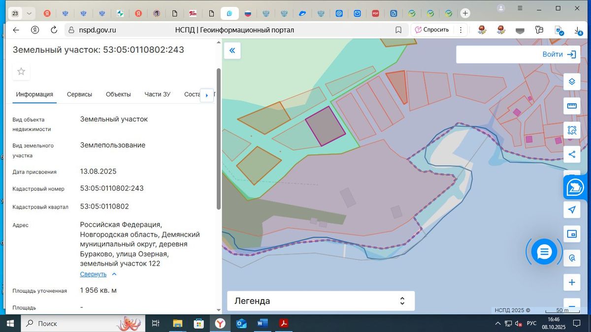
Task: Open the Части ЗУ tab
Action: point(157,94)
